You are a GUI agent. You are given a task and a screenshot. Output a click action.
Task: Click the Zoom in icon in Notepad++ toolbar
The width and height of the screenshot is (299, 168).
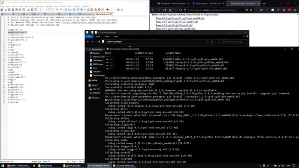[x=57, y=9]
